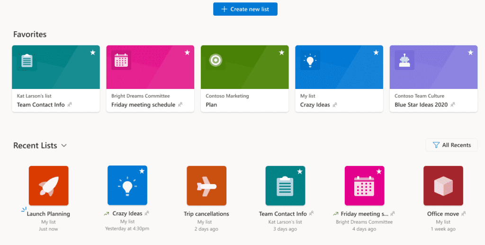485x245 pixels.
Task: Click the clipboard icon on Team Contact Info favorite card
Action: pos(27,61)
